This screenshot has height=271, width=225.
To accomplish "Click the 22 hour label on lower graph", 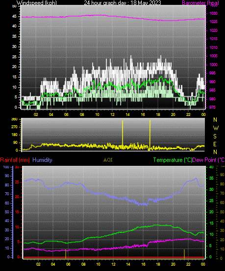I will [188, 264].
